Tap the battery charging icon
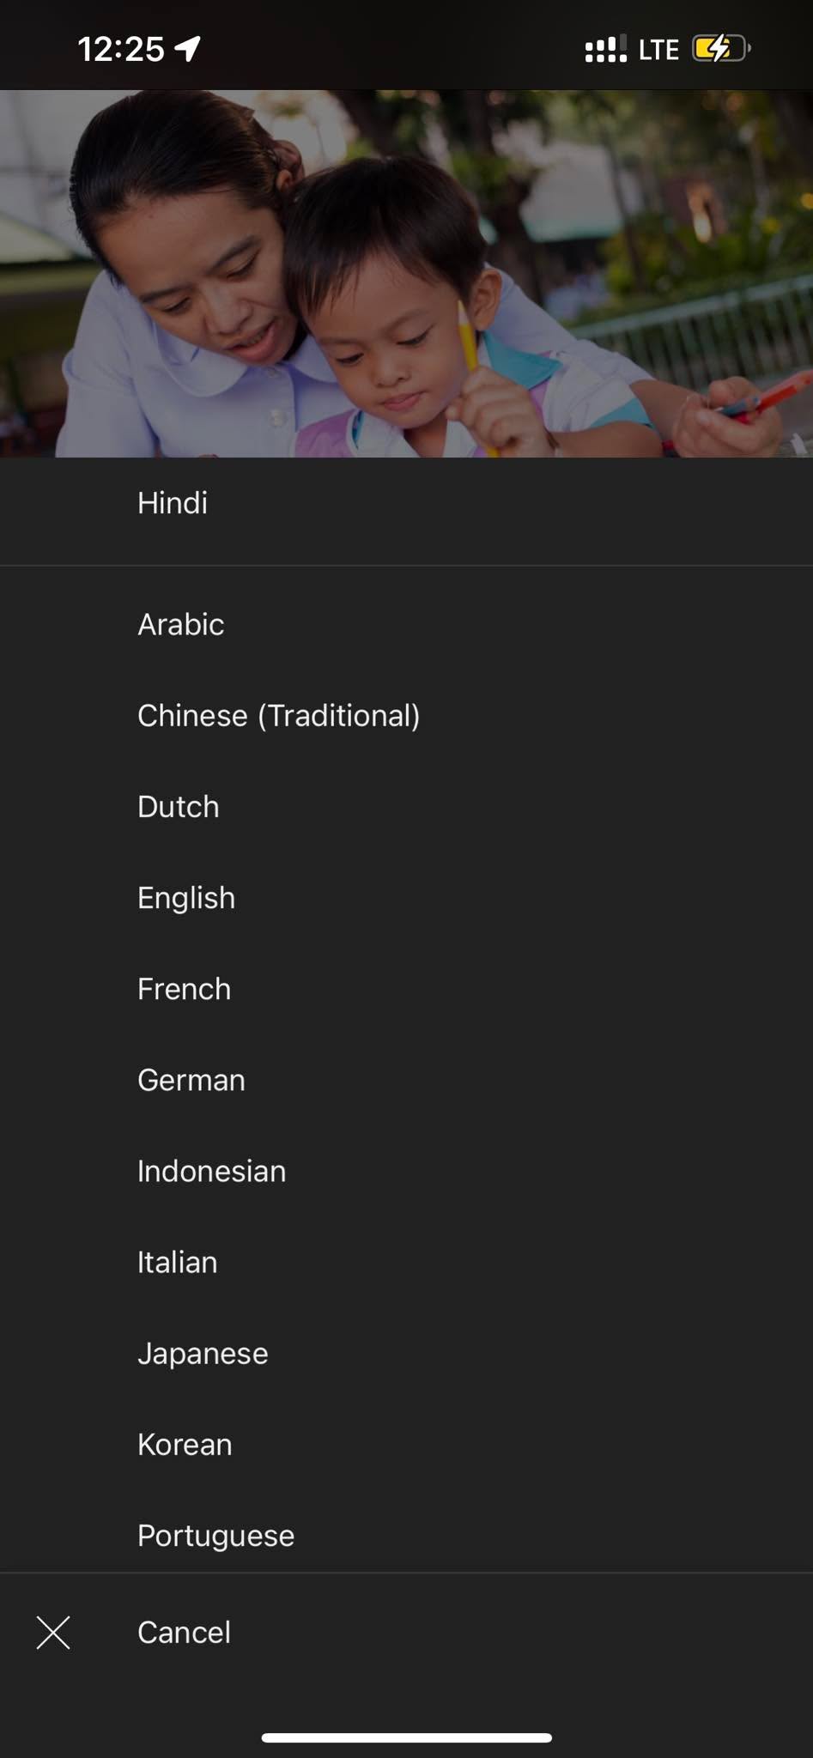 coord(721,49)
